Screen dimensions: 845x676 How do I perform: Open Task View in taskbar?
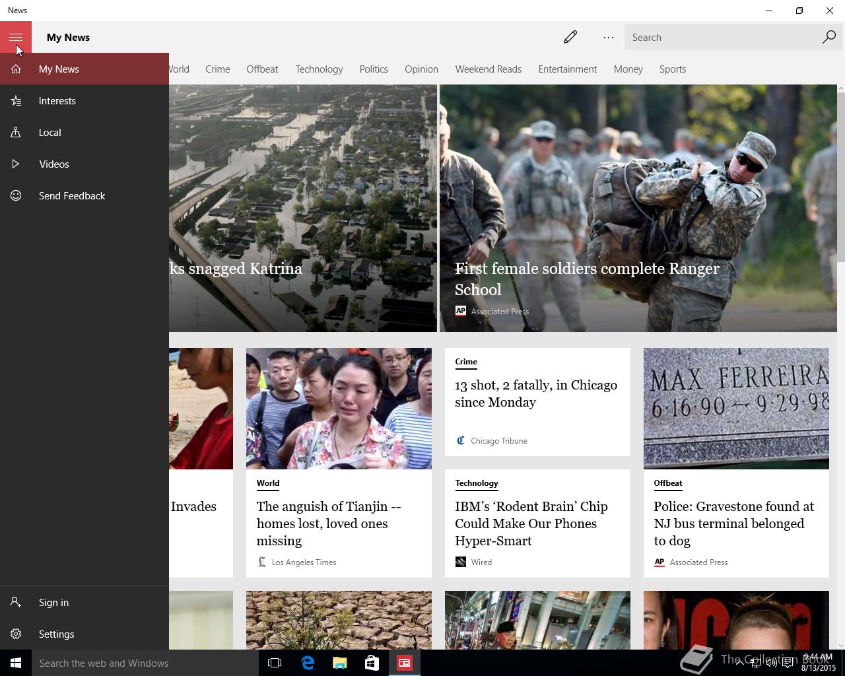[x=275, y=663]
